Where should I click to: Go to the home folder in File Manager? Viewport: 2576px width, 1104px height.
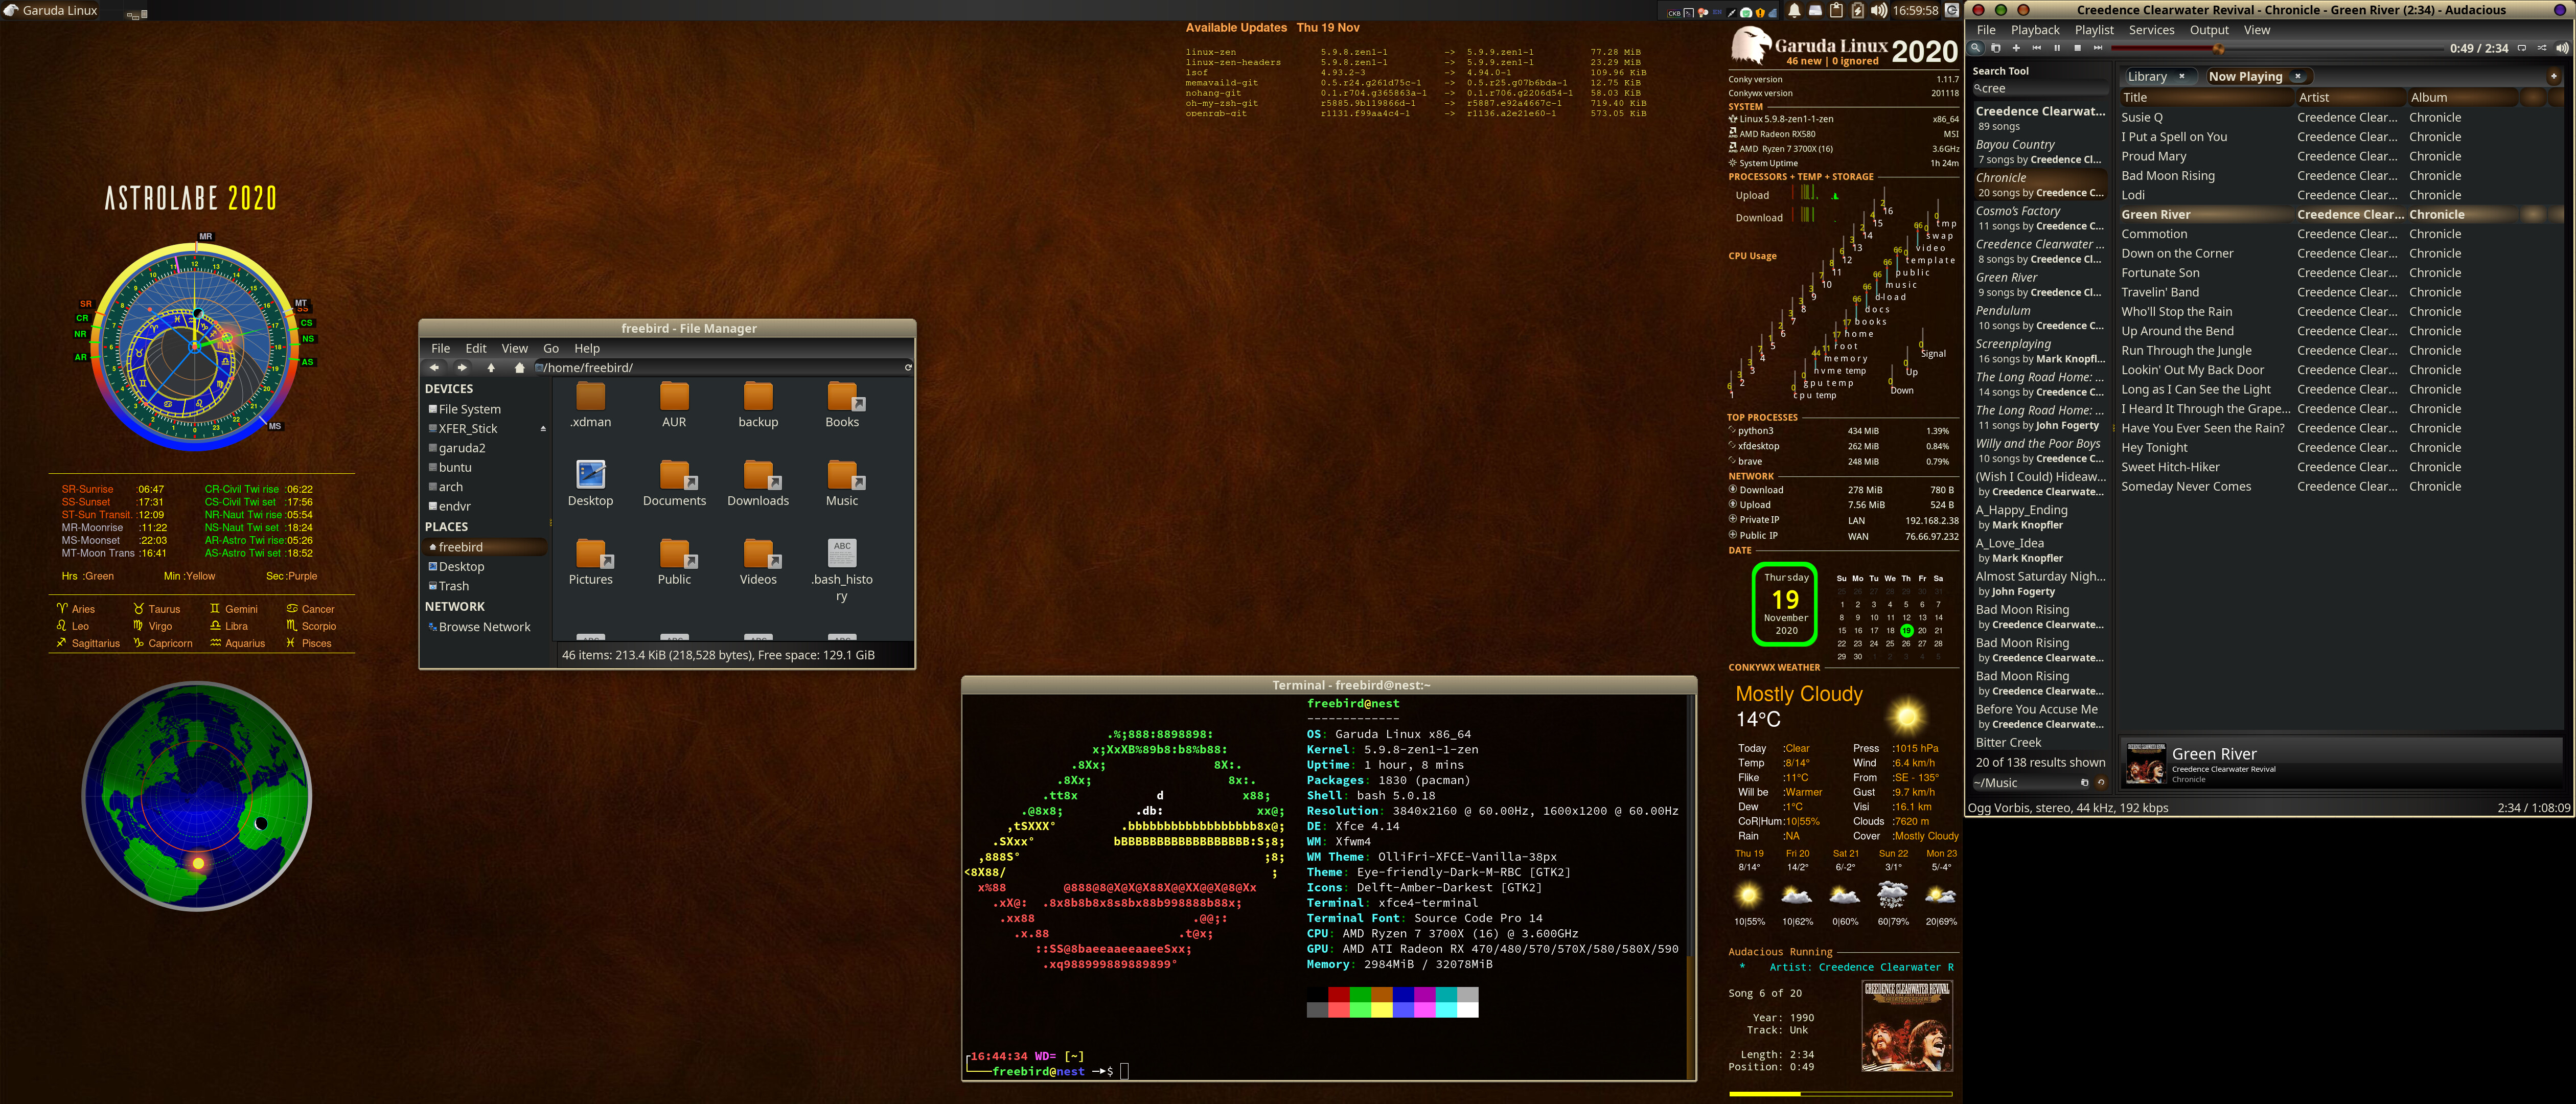coord(519,368)
